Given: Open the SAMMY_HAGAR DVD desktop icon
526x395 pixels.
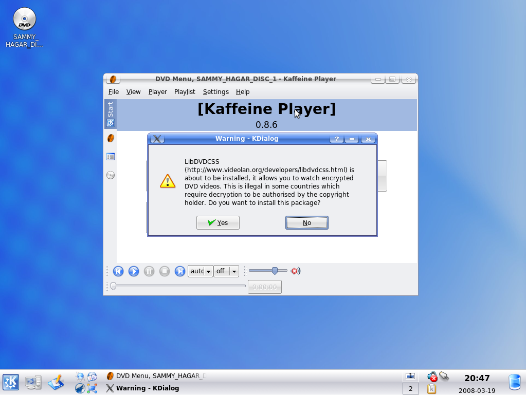Looking at the screenshot, I should click(24, 21).
